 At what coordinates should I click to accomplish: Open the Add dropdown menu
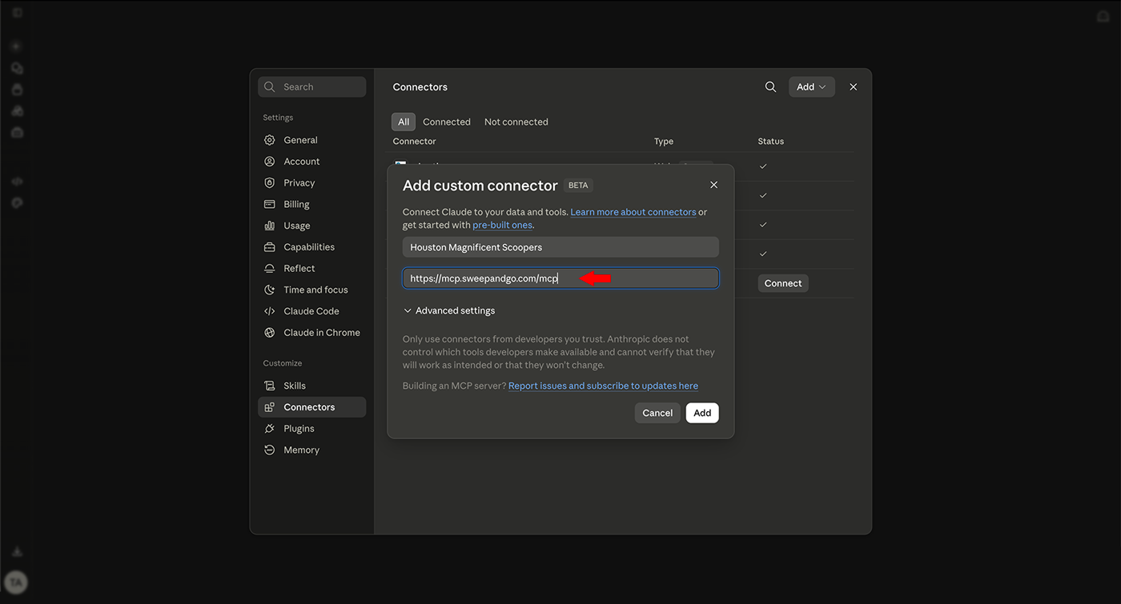(x=811, y=87)
